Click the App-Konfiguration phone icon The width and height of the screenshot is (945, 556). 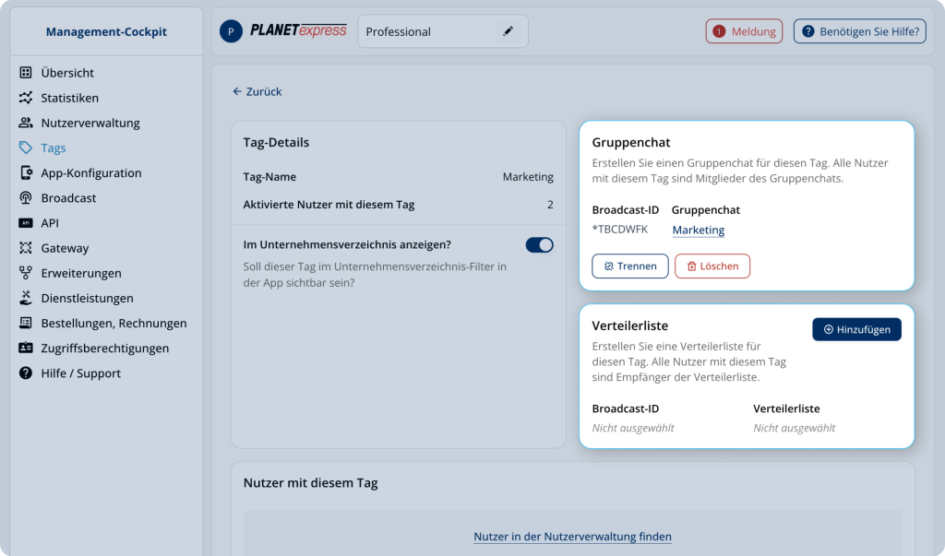pos(25,172)
